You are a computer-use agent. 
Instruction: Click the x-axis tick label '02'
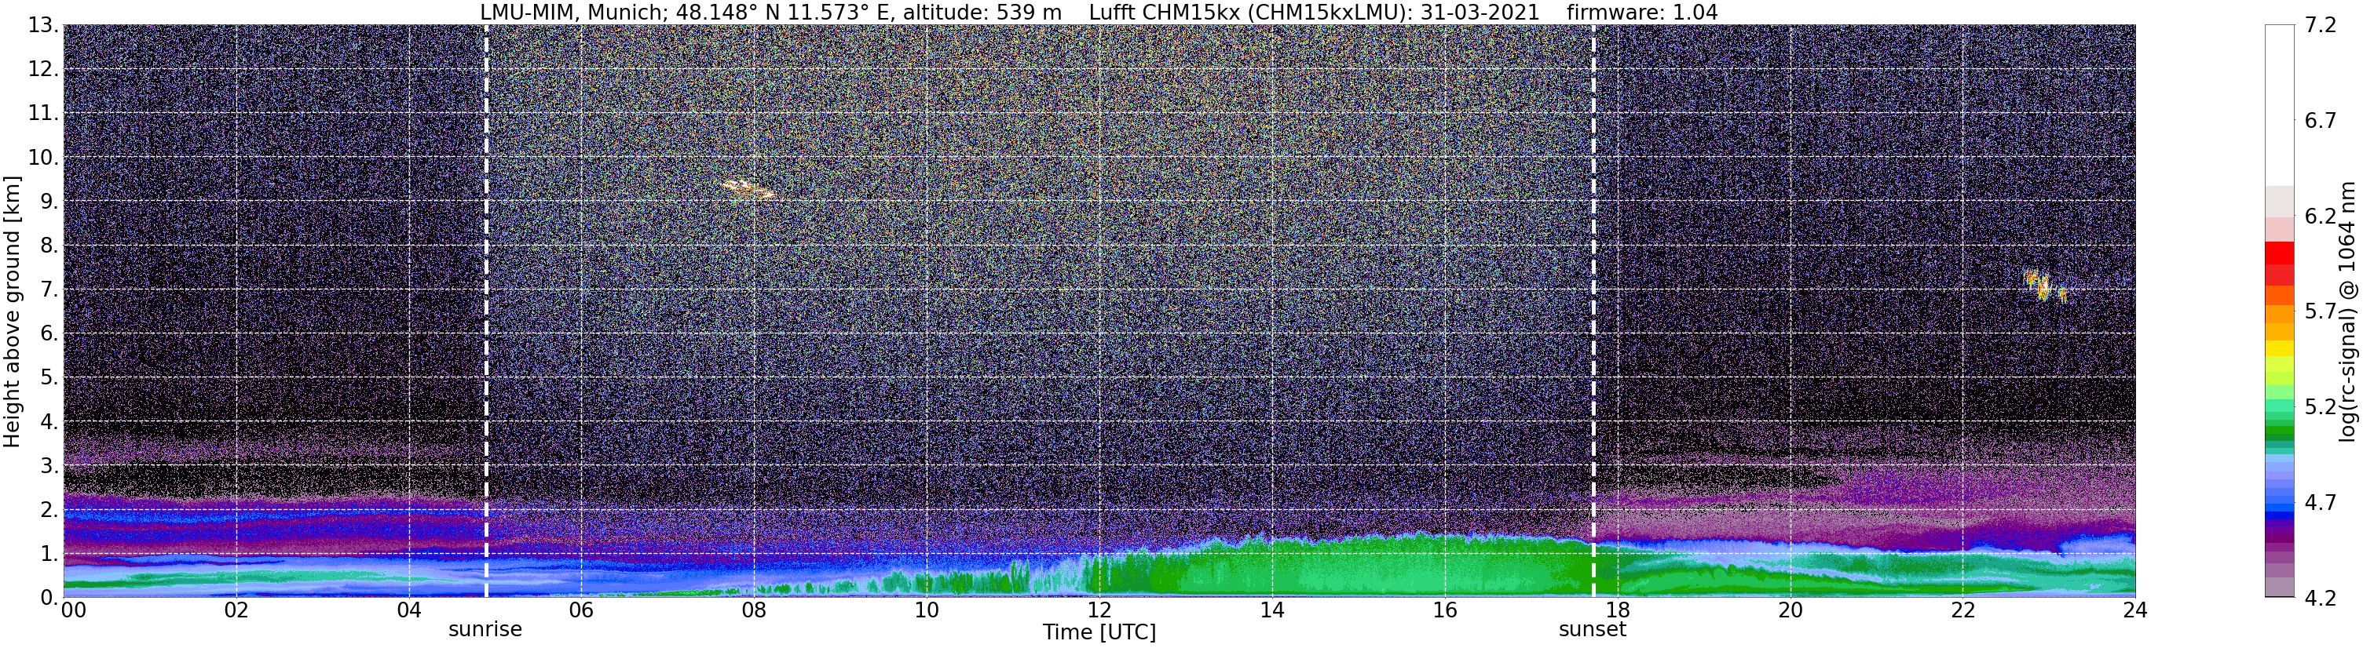(x=236, y=610)
